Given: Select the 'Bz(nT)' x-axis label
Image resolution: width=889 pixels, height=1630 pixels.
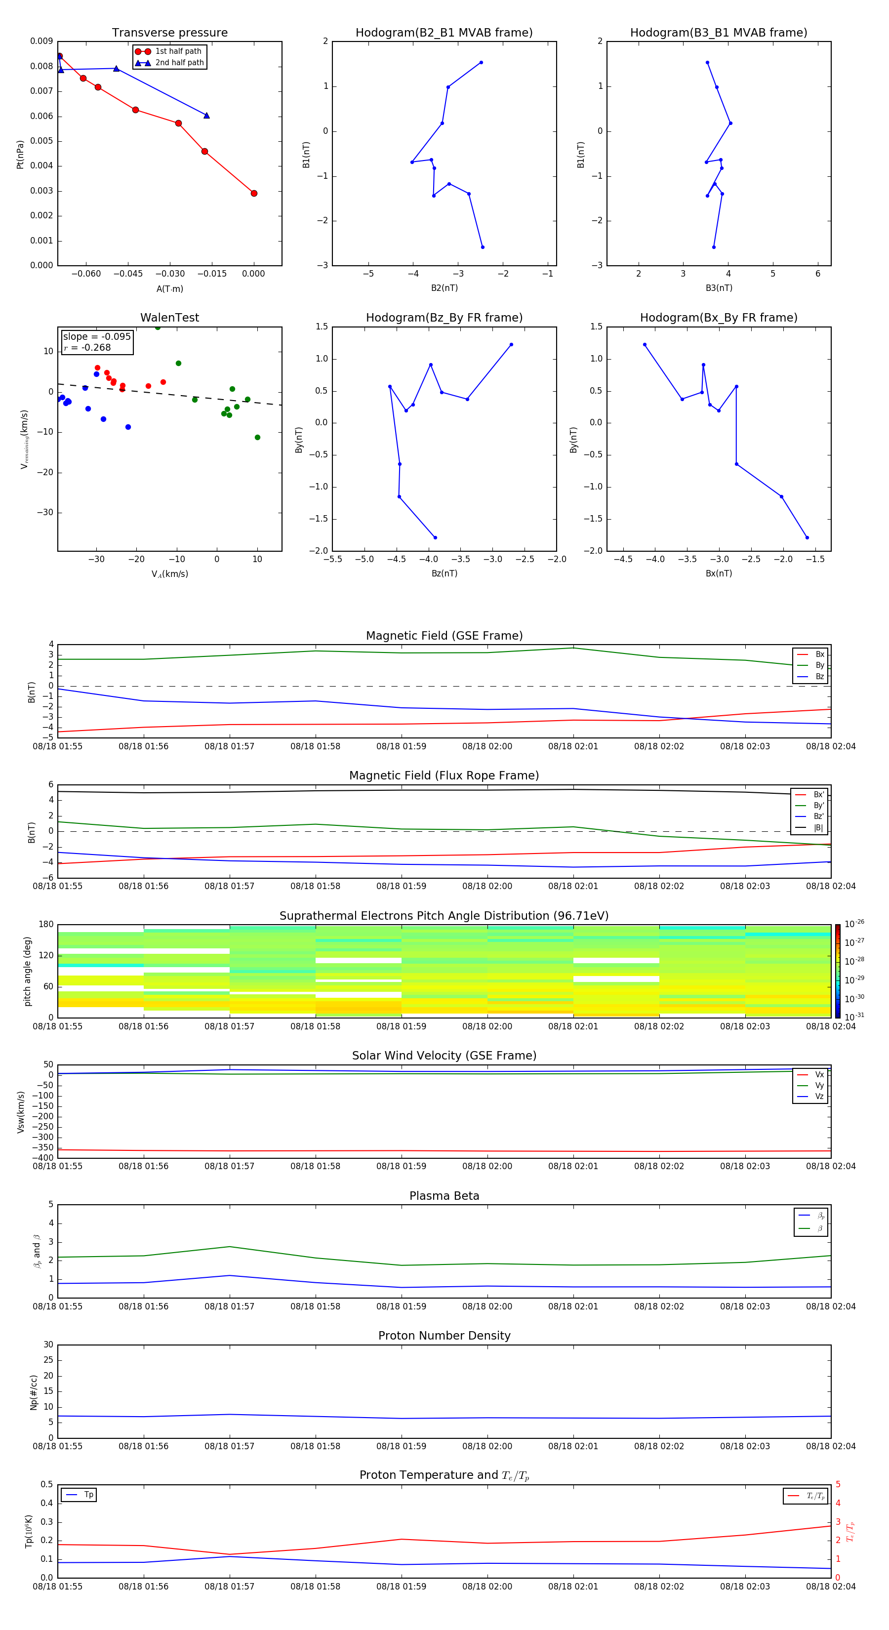Looking at the screenshot, I should [444, 573].
